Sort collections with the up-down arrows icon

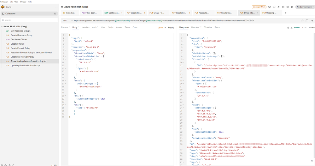55,14
